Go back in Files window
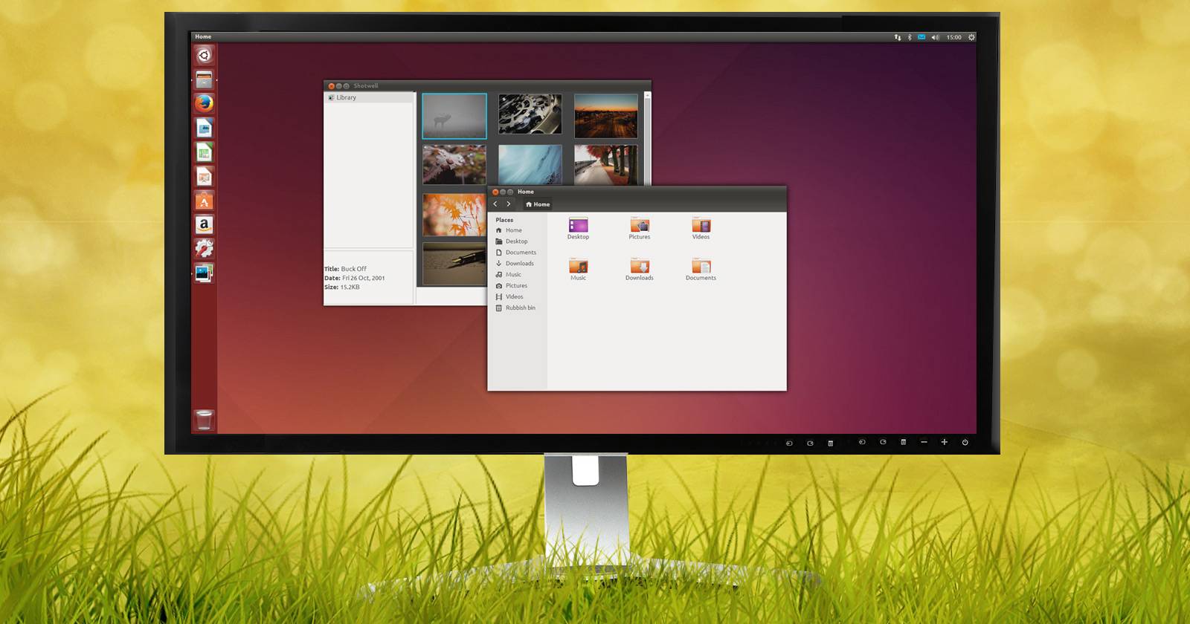This screenshot has width=1190, height=624. point(495,204)
